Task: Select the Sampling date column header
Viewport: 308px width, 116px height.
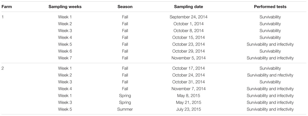Action: click(188, 7)
